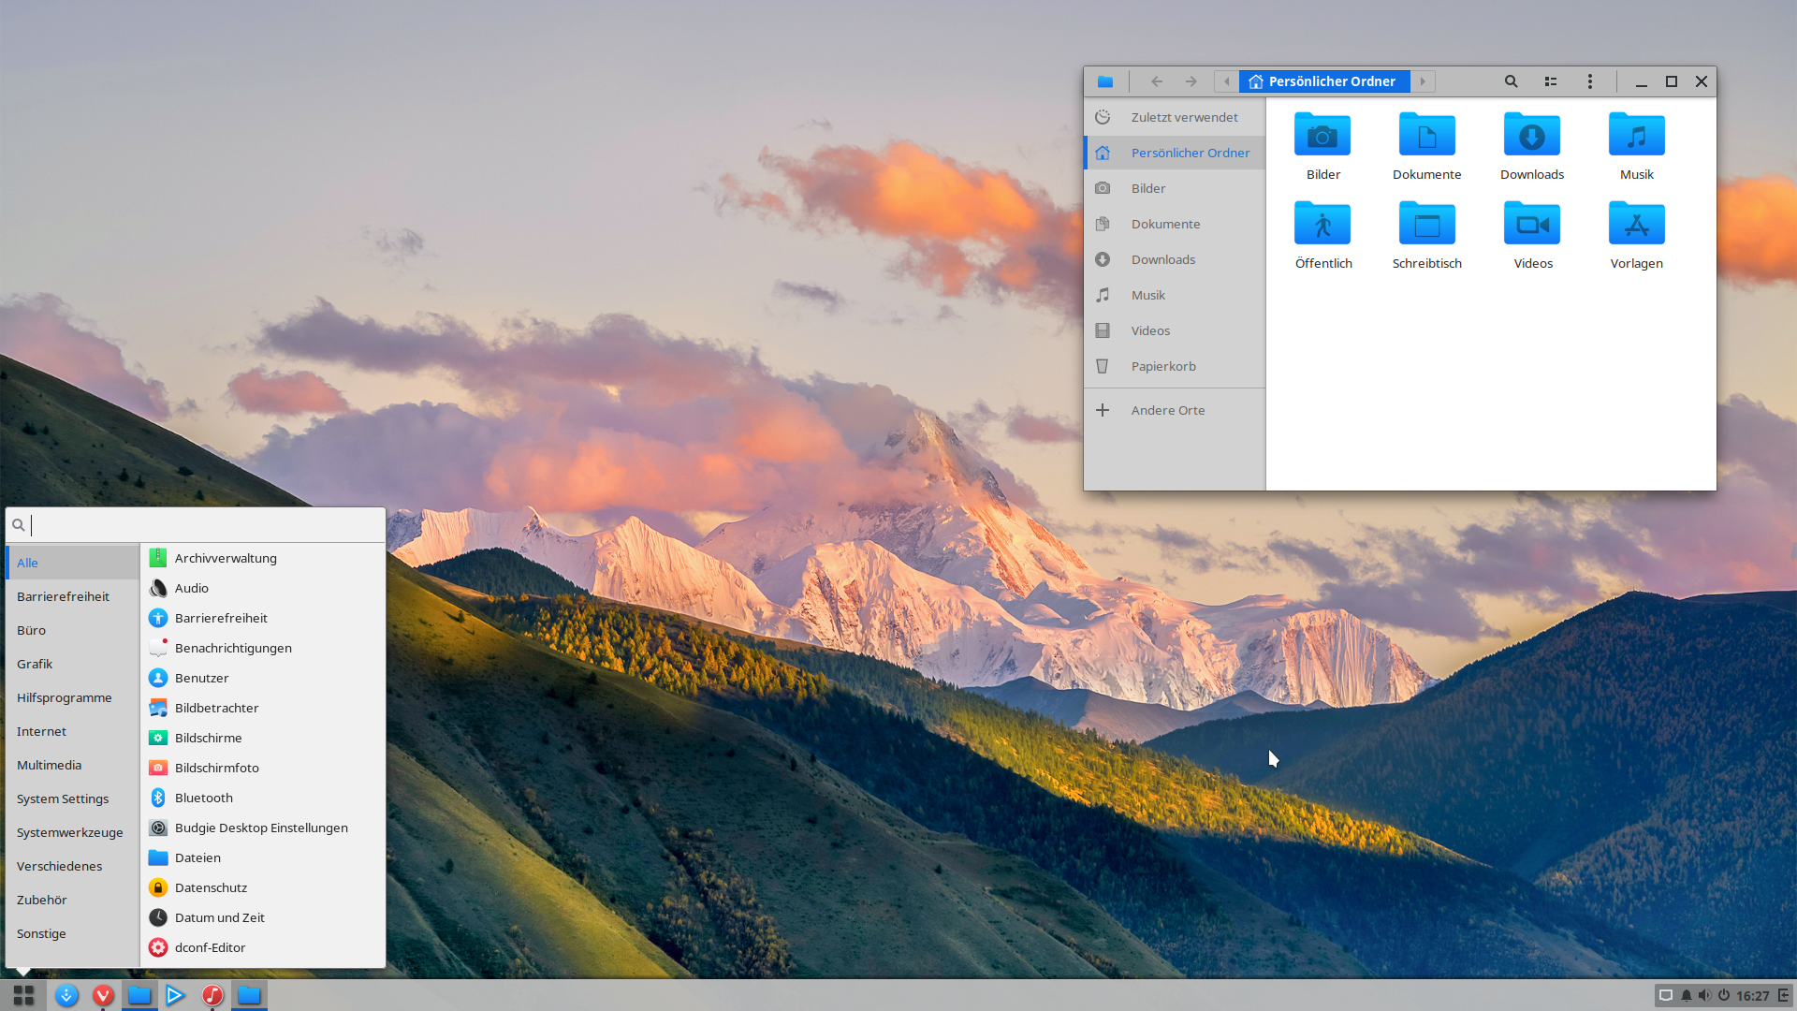Image resolution: width=1797 pixels, height=1011 pixels.
Task: Open the Musik folder in main pane
Action: 1636,137
